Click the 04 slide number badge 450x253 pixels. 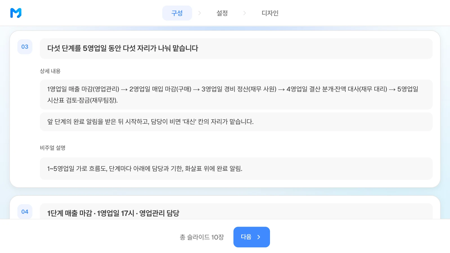pos(25,212)
